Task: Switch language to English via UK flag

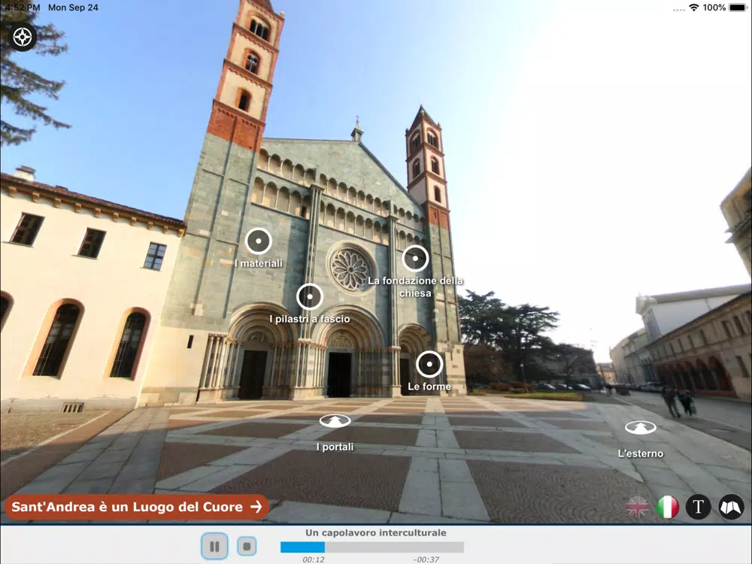Action: [x=638, y=507]
